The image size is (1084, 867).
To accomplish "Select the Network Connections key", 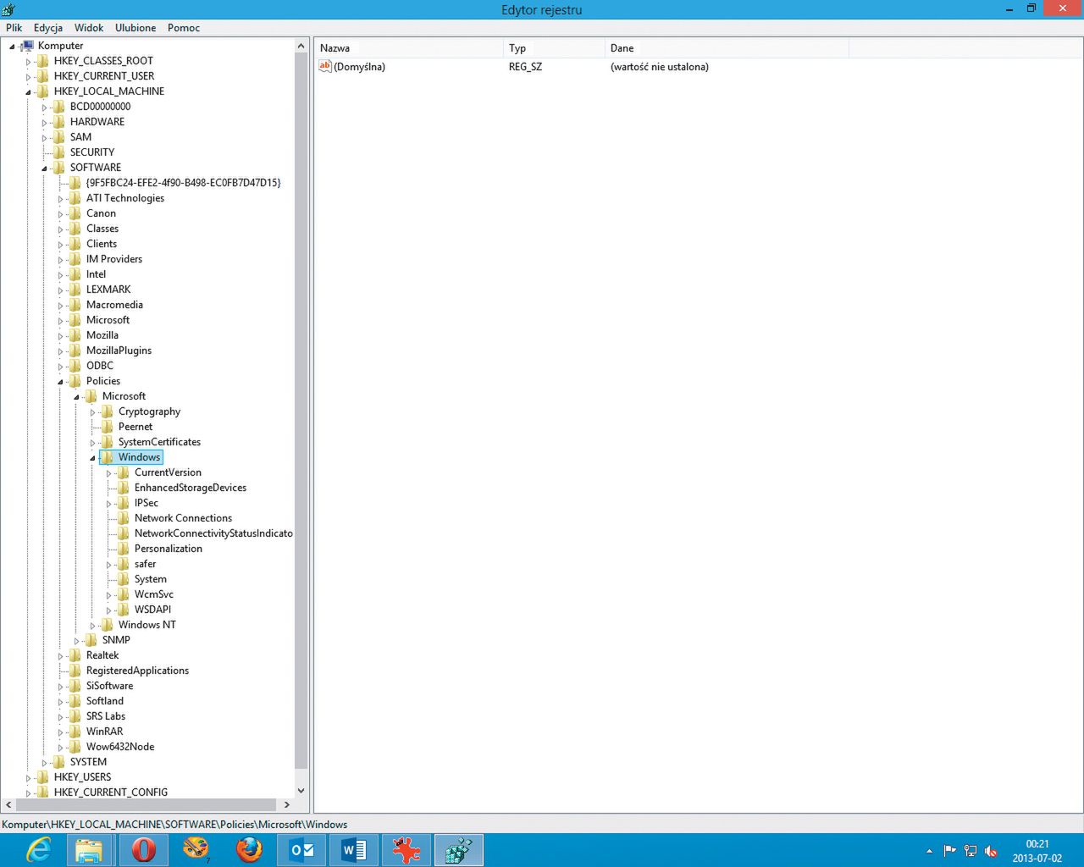I will click(x=183, y=518).
